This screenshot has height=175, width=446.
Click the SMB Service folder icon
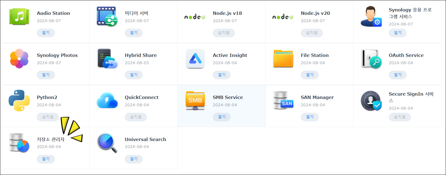tap(195, 100)
